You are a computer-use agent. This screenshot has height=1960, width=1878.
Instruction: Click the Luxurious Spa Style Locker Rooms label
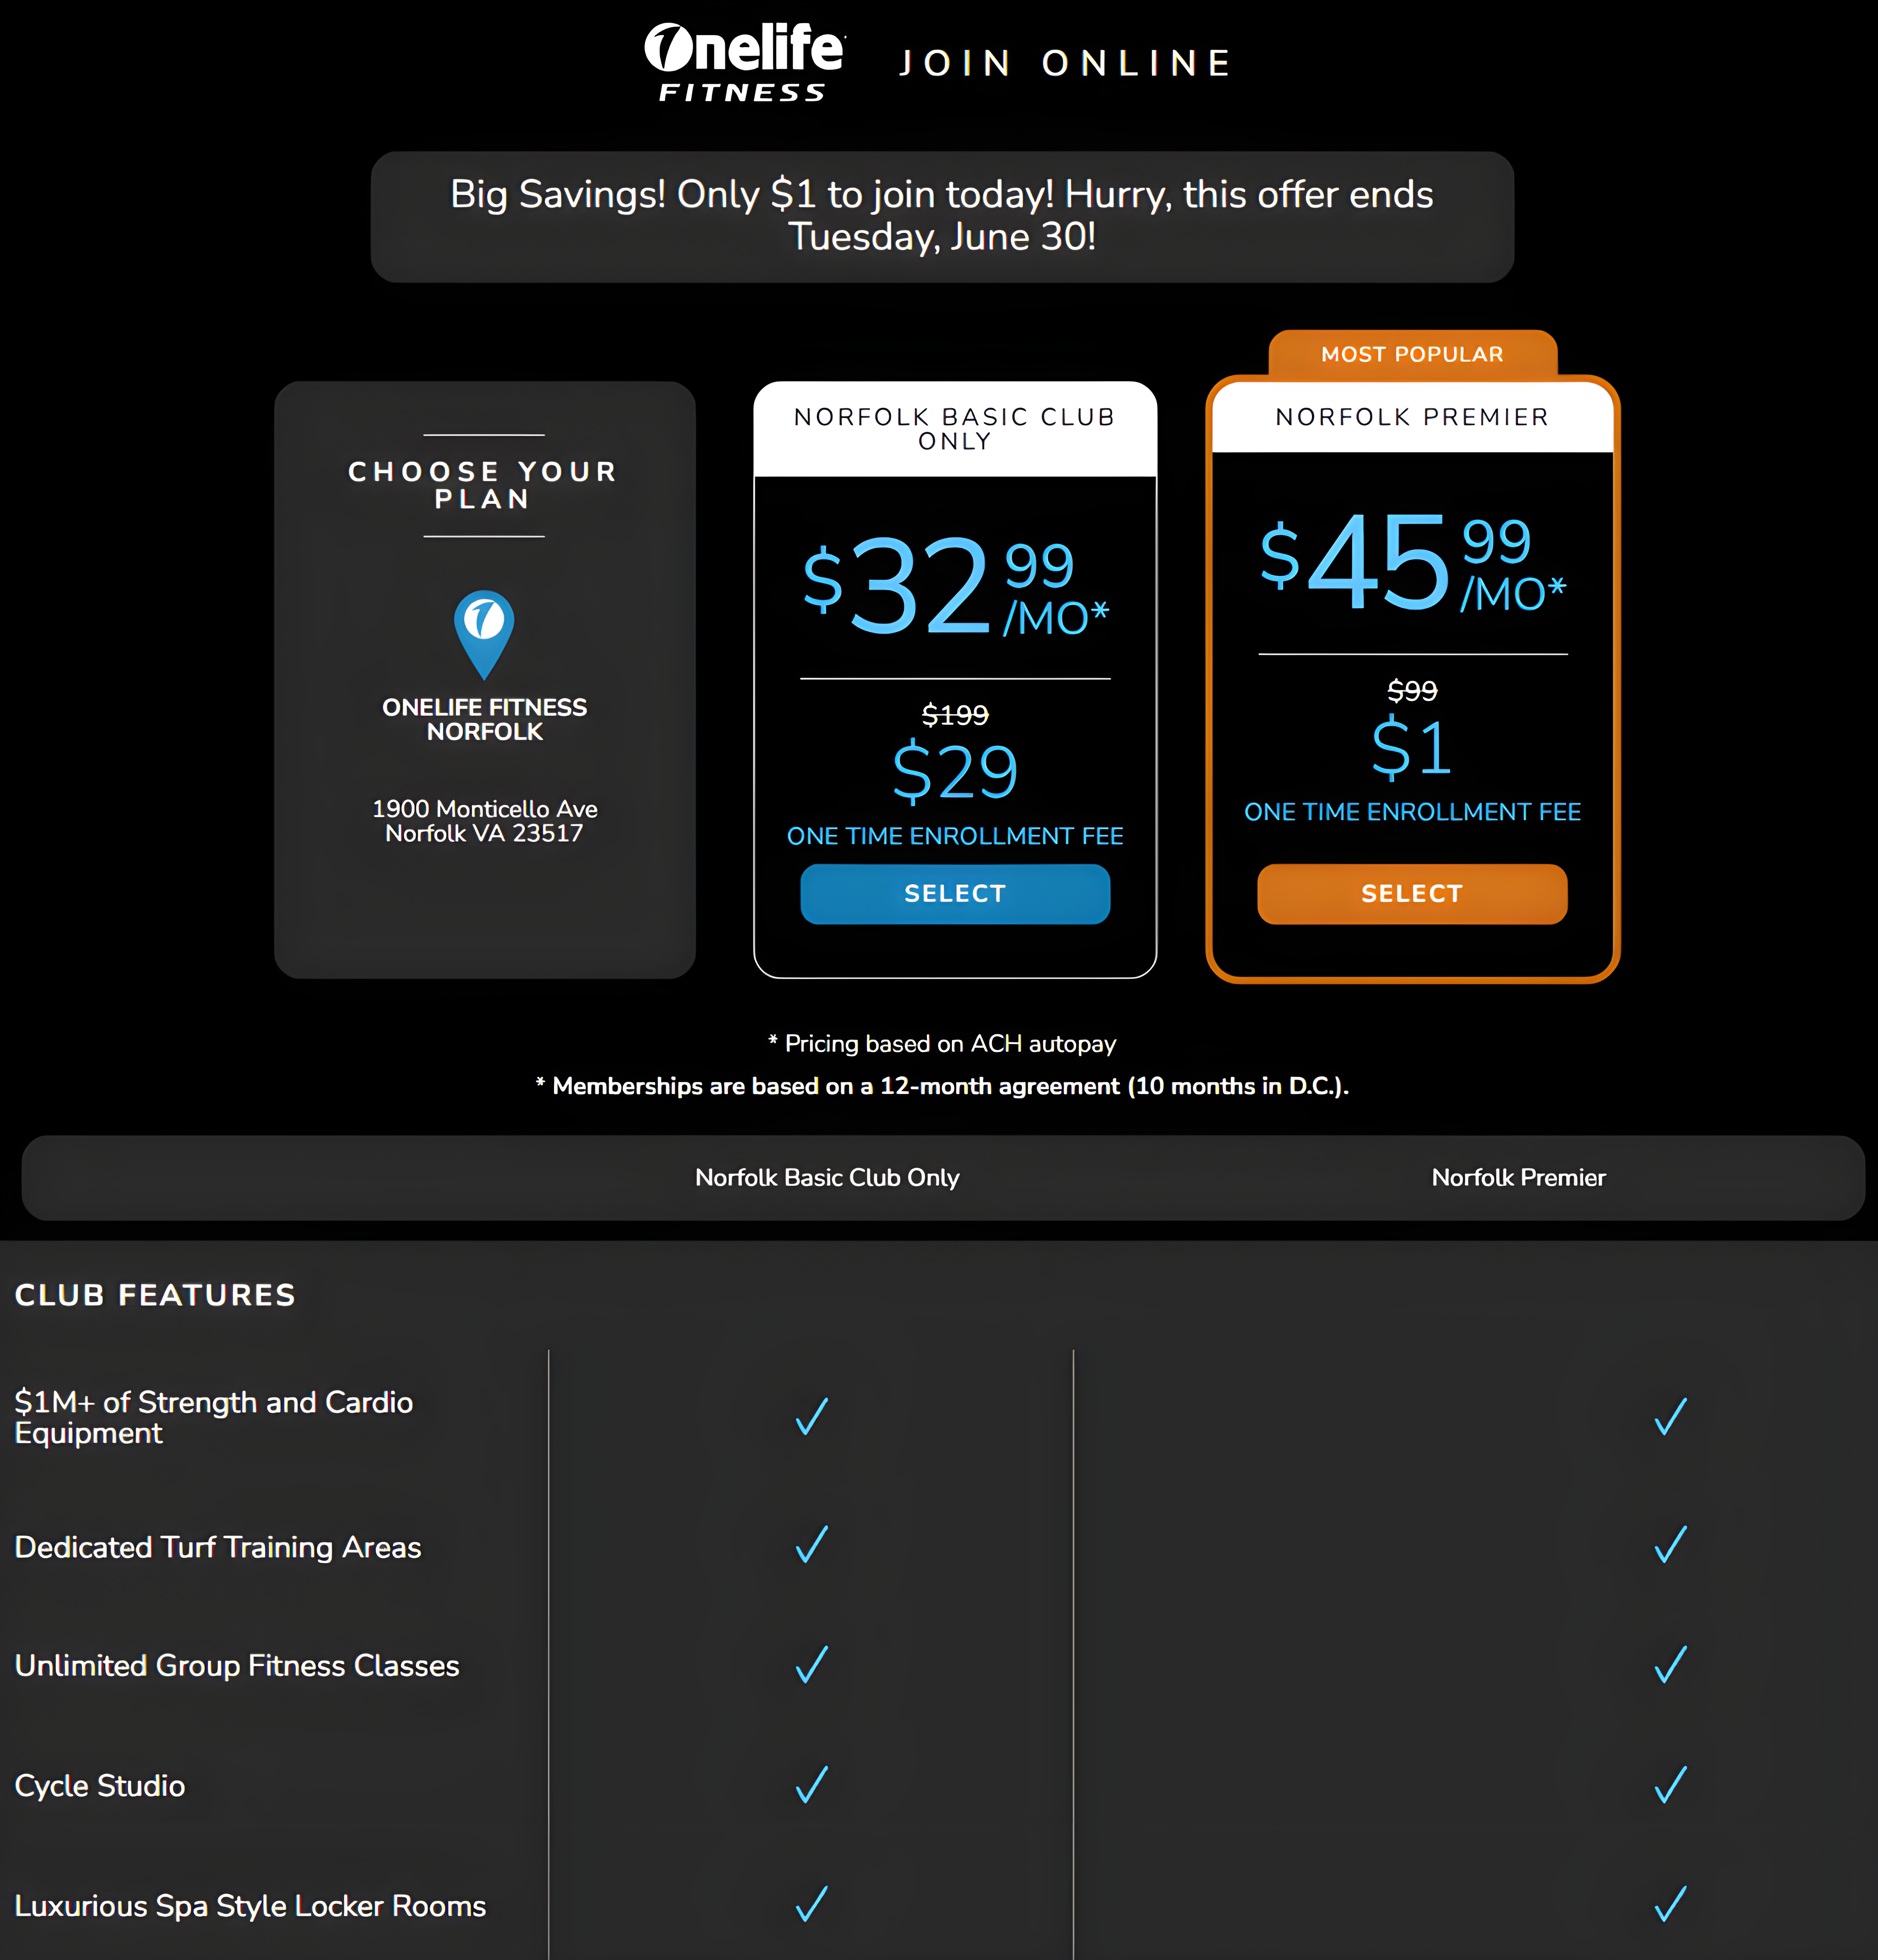(250, 1906)
